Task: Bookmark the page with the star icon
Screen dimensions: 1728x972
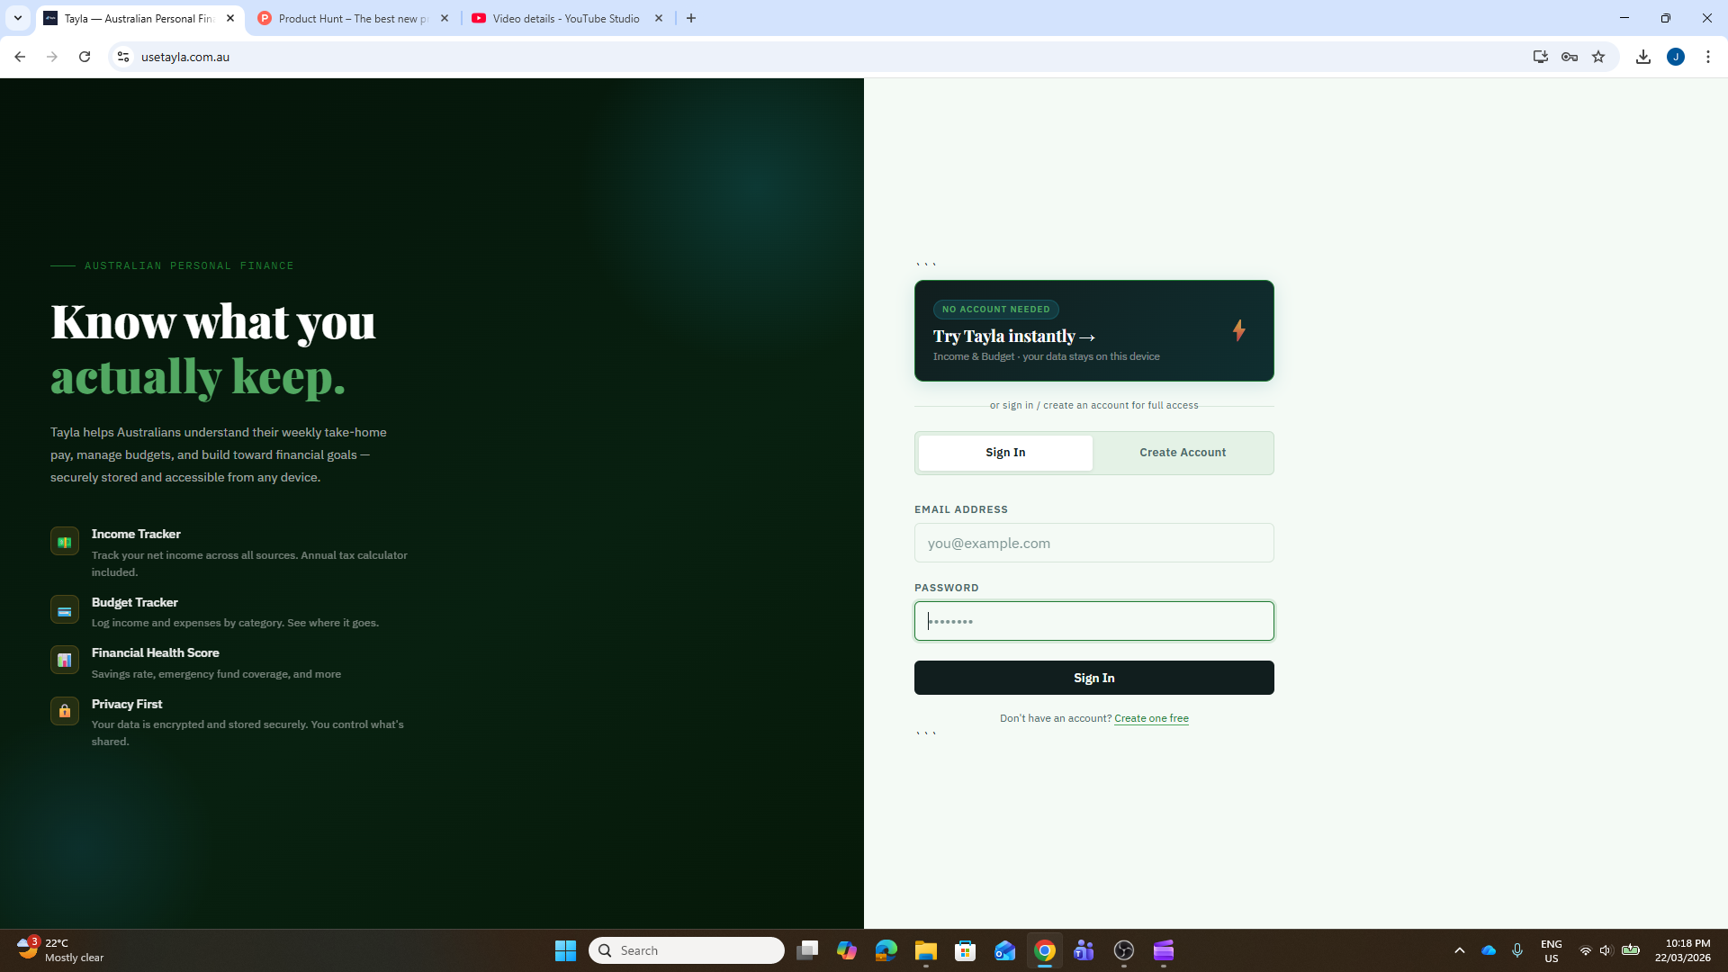Action: (x=1598, y=56)
